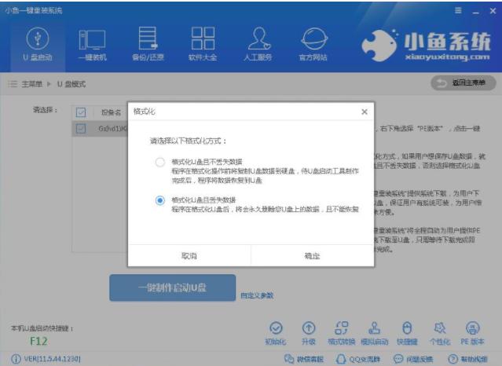Click 确定 in the format dialog
Viewport: 502px width, 366px height.
(313, 256)
